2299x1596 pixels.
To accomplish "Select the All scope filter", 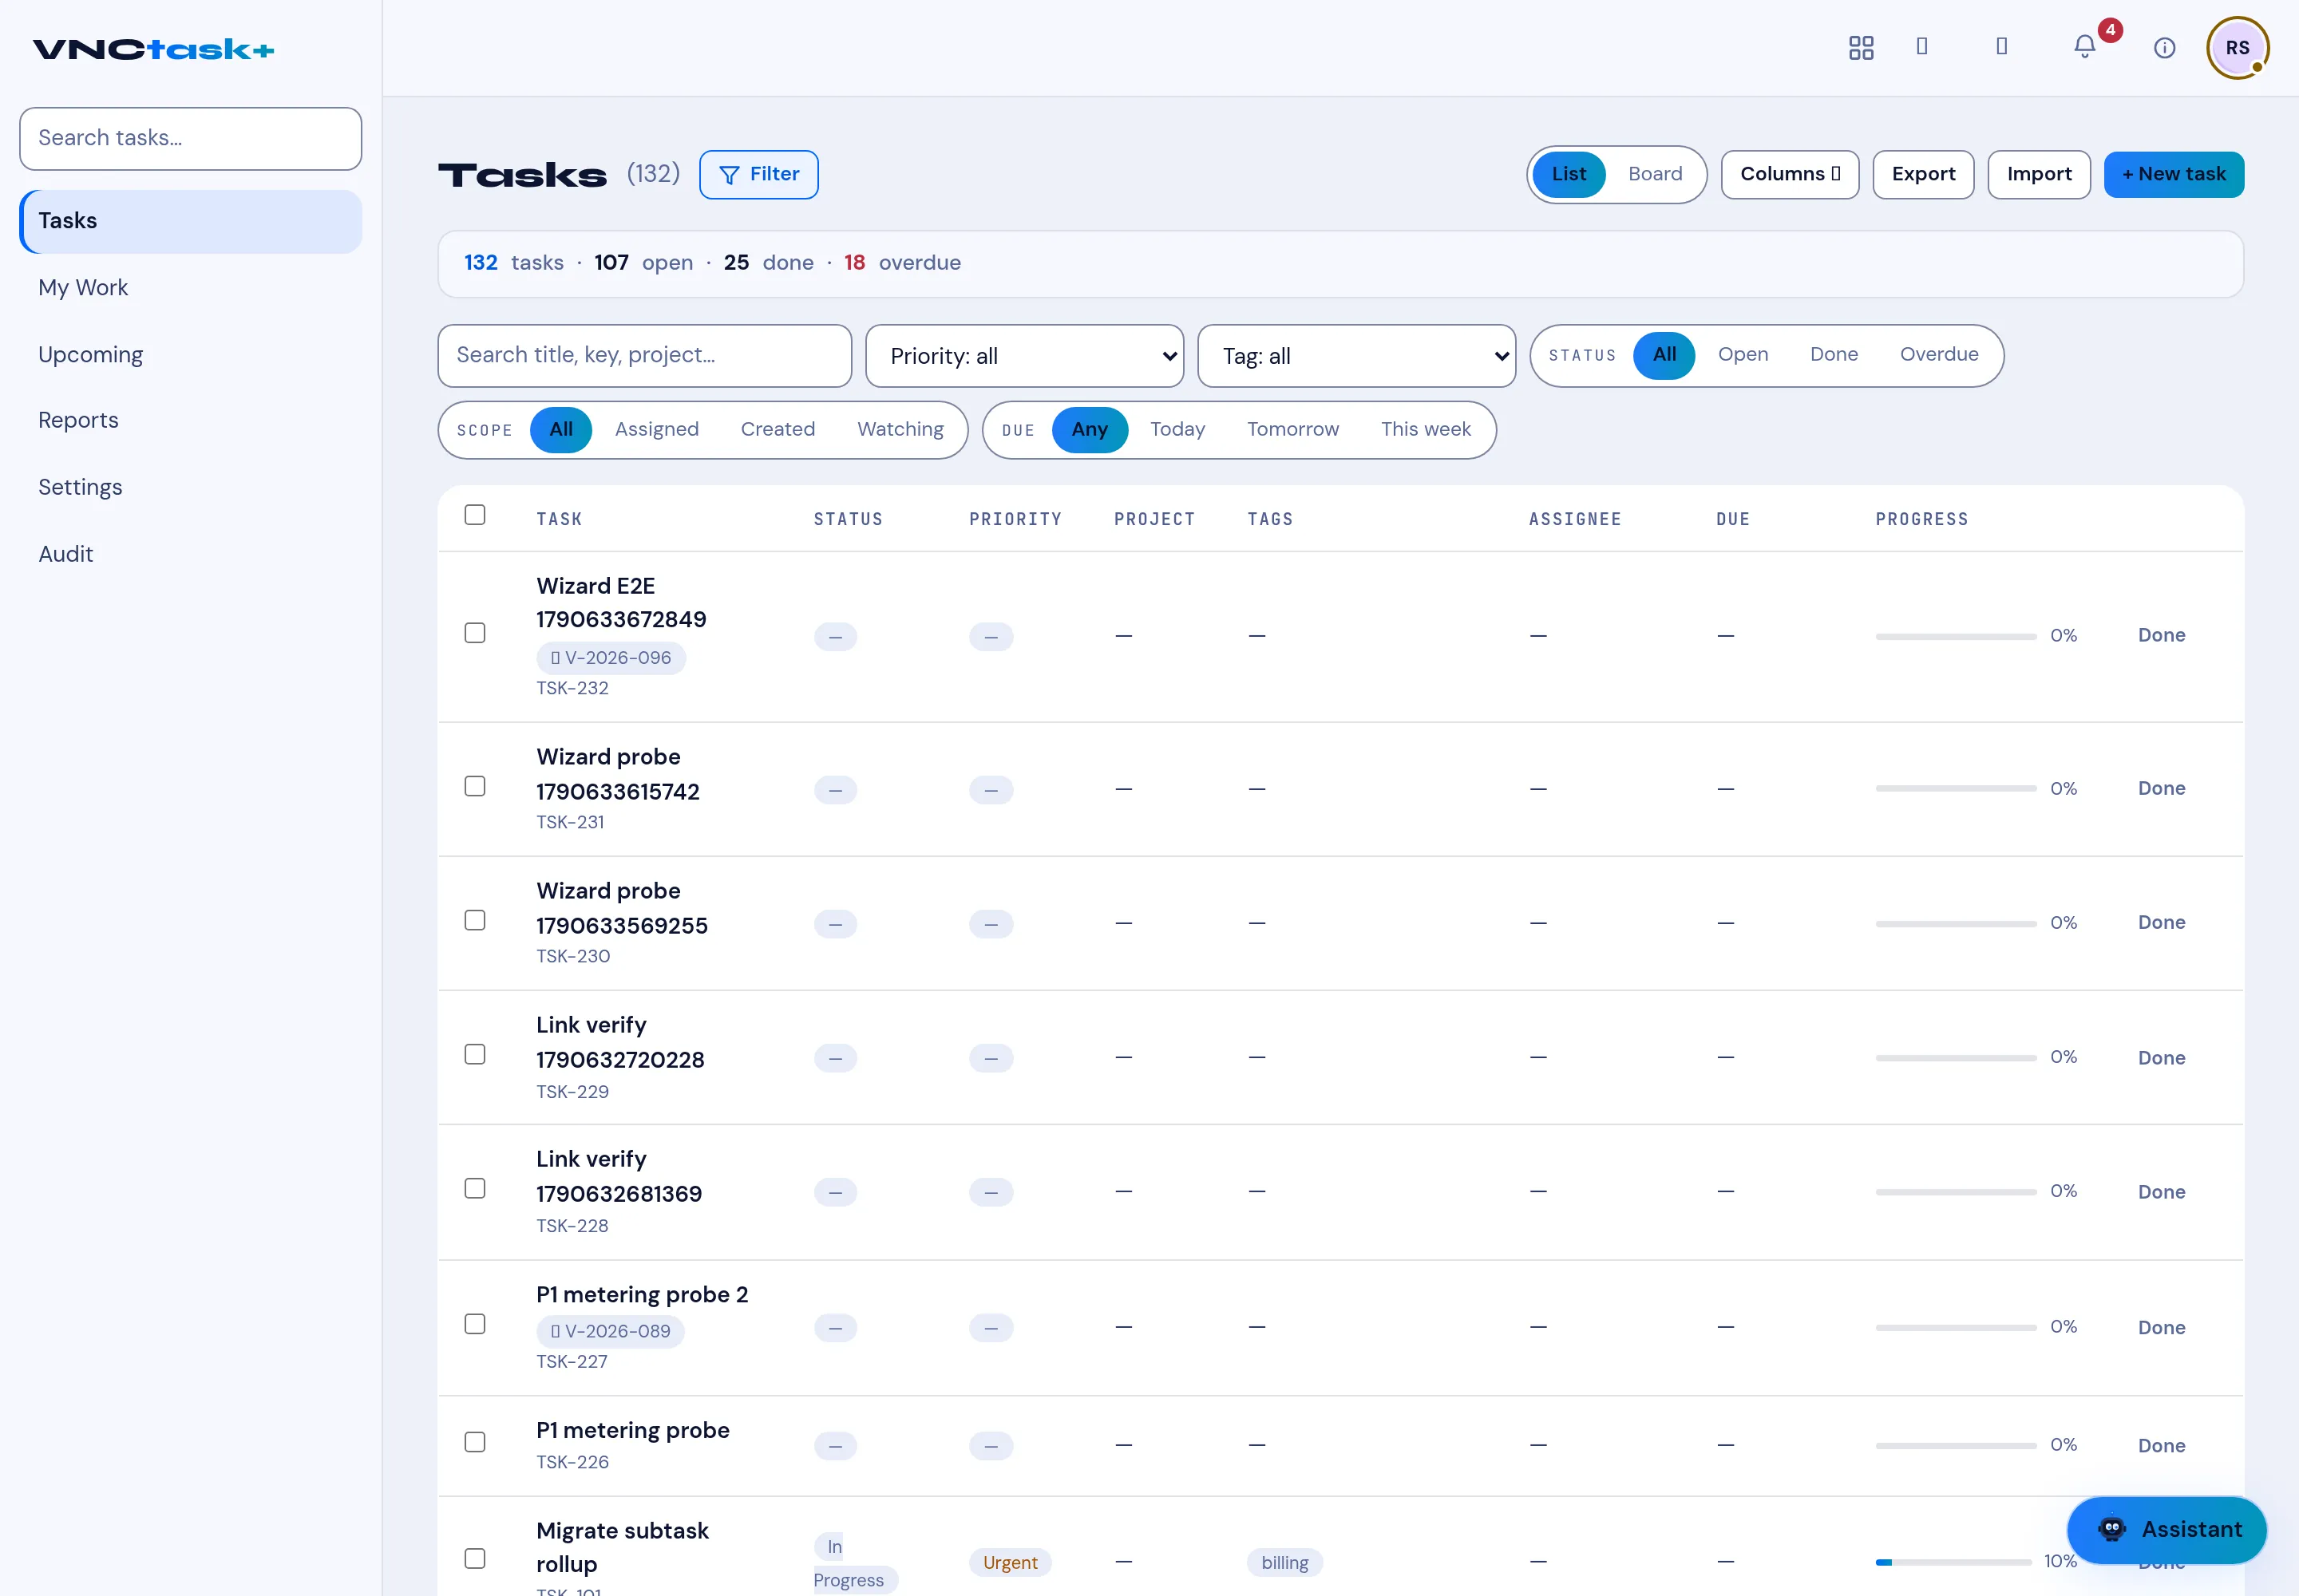I will (561, 430).
